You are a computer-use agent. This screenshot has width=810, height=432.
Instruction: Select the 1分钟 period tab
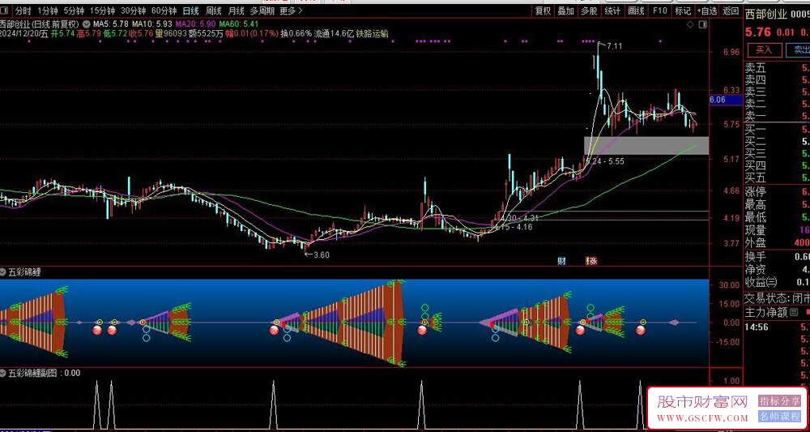coord(48,11)
